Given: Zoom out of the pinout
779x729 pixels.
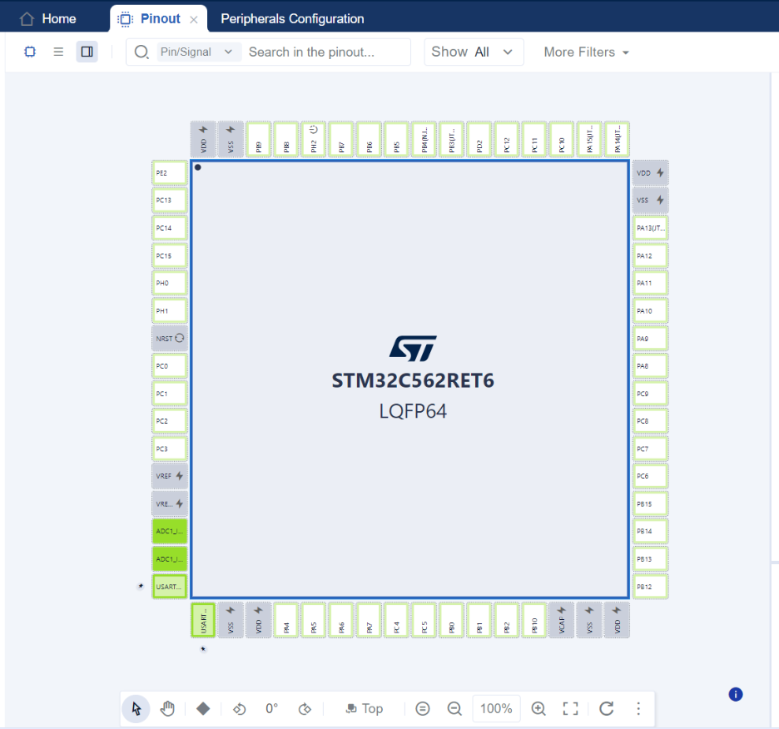Looking at the screenshot, I should (454, 709).
